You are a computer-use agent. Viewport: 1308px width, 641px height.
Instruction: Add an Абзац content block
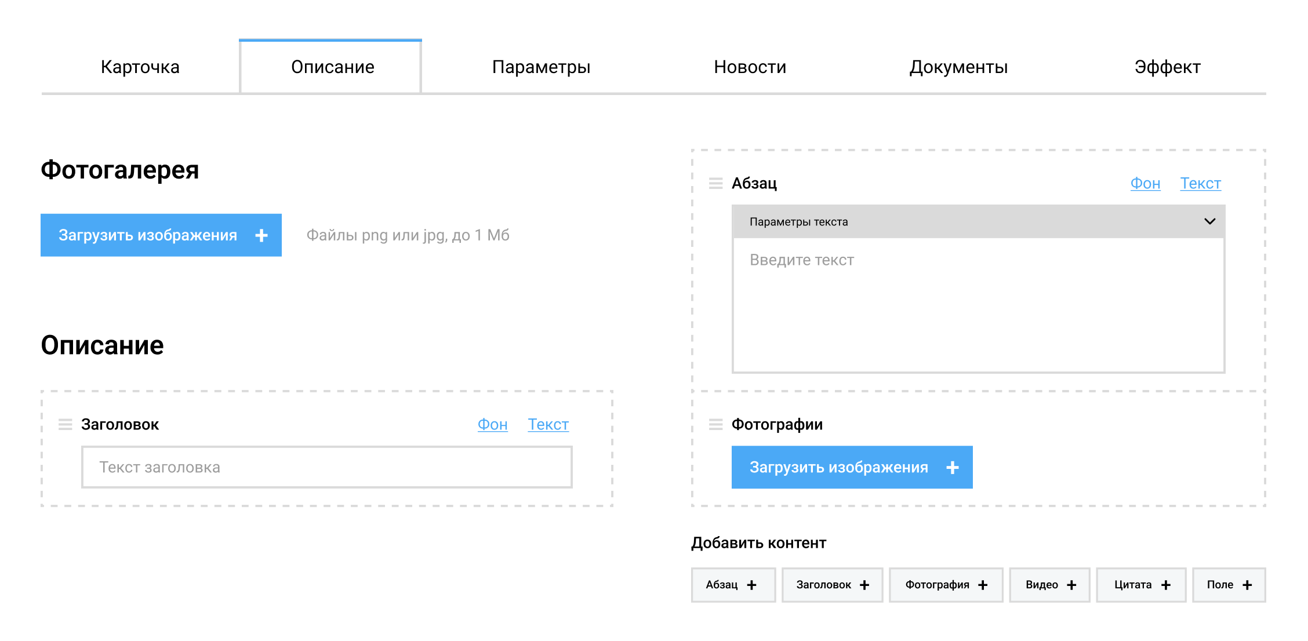pyautogui.click(x=733, y=585)
